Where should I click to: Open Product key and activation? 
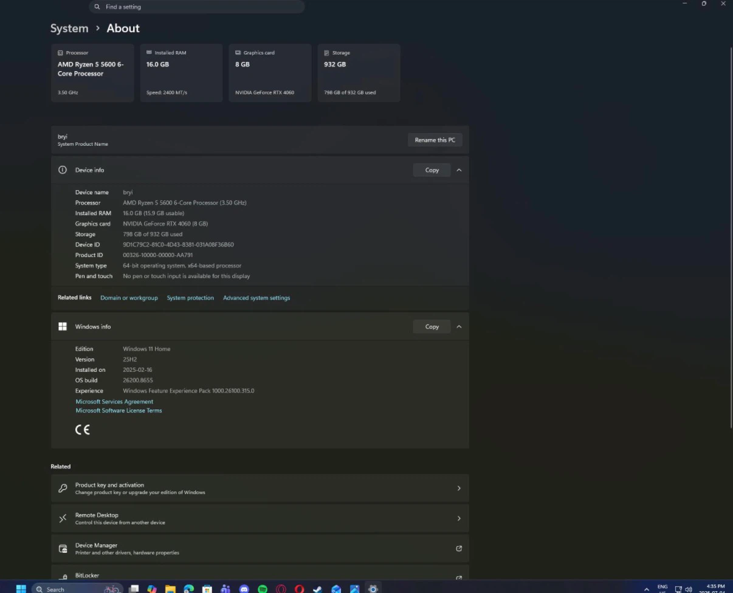click(x=260, y=488)
